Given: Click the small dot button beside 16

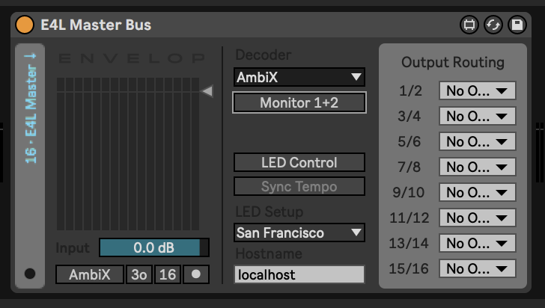Looking at the screenshot, I should tap(196, 274).
